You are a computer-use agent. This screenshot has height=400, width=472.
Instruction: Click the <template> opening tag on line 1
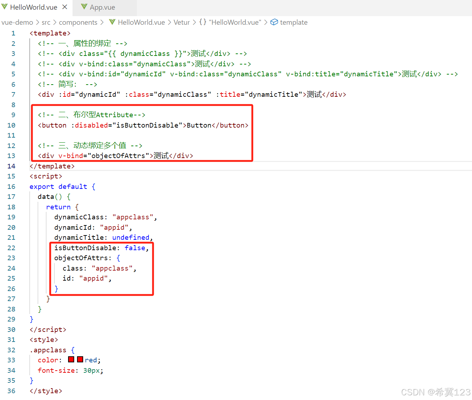tap(50, 33)
